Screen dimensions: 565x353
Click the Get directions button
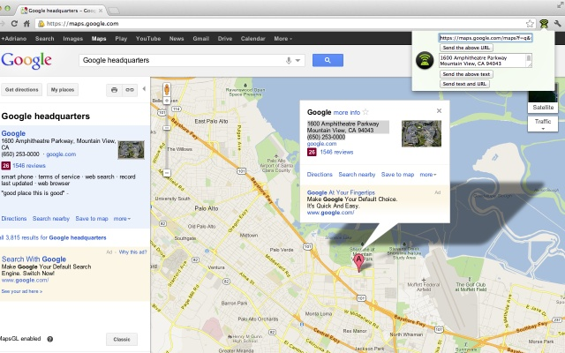(22, 90)
